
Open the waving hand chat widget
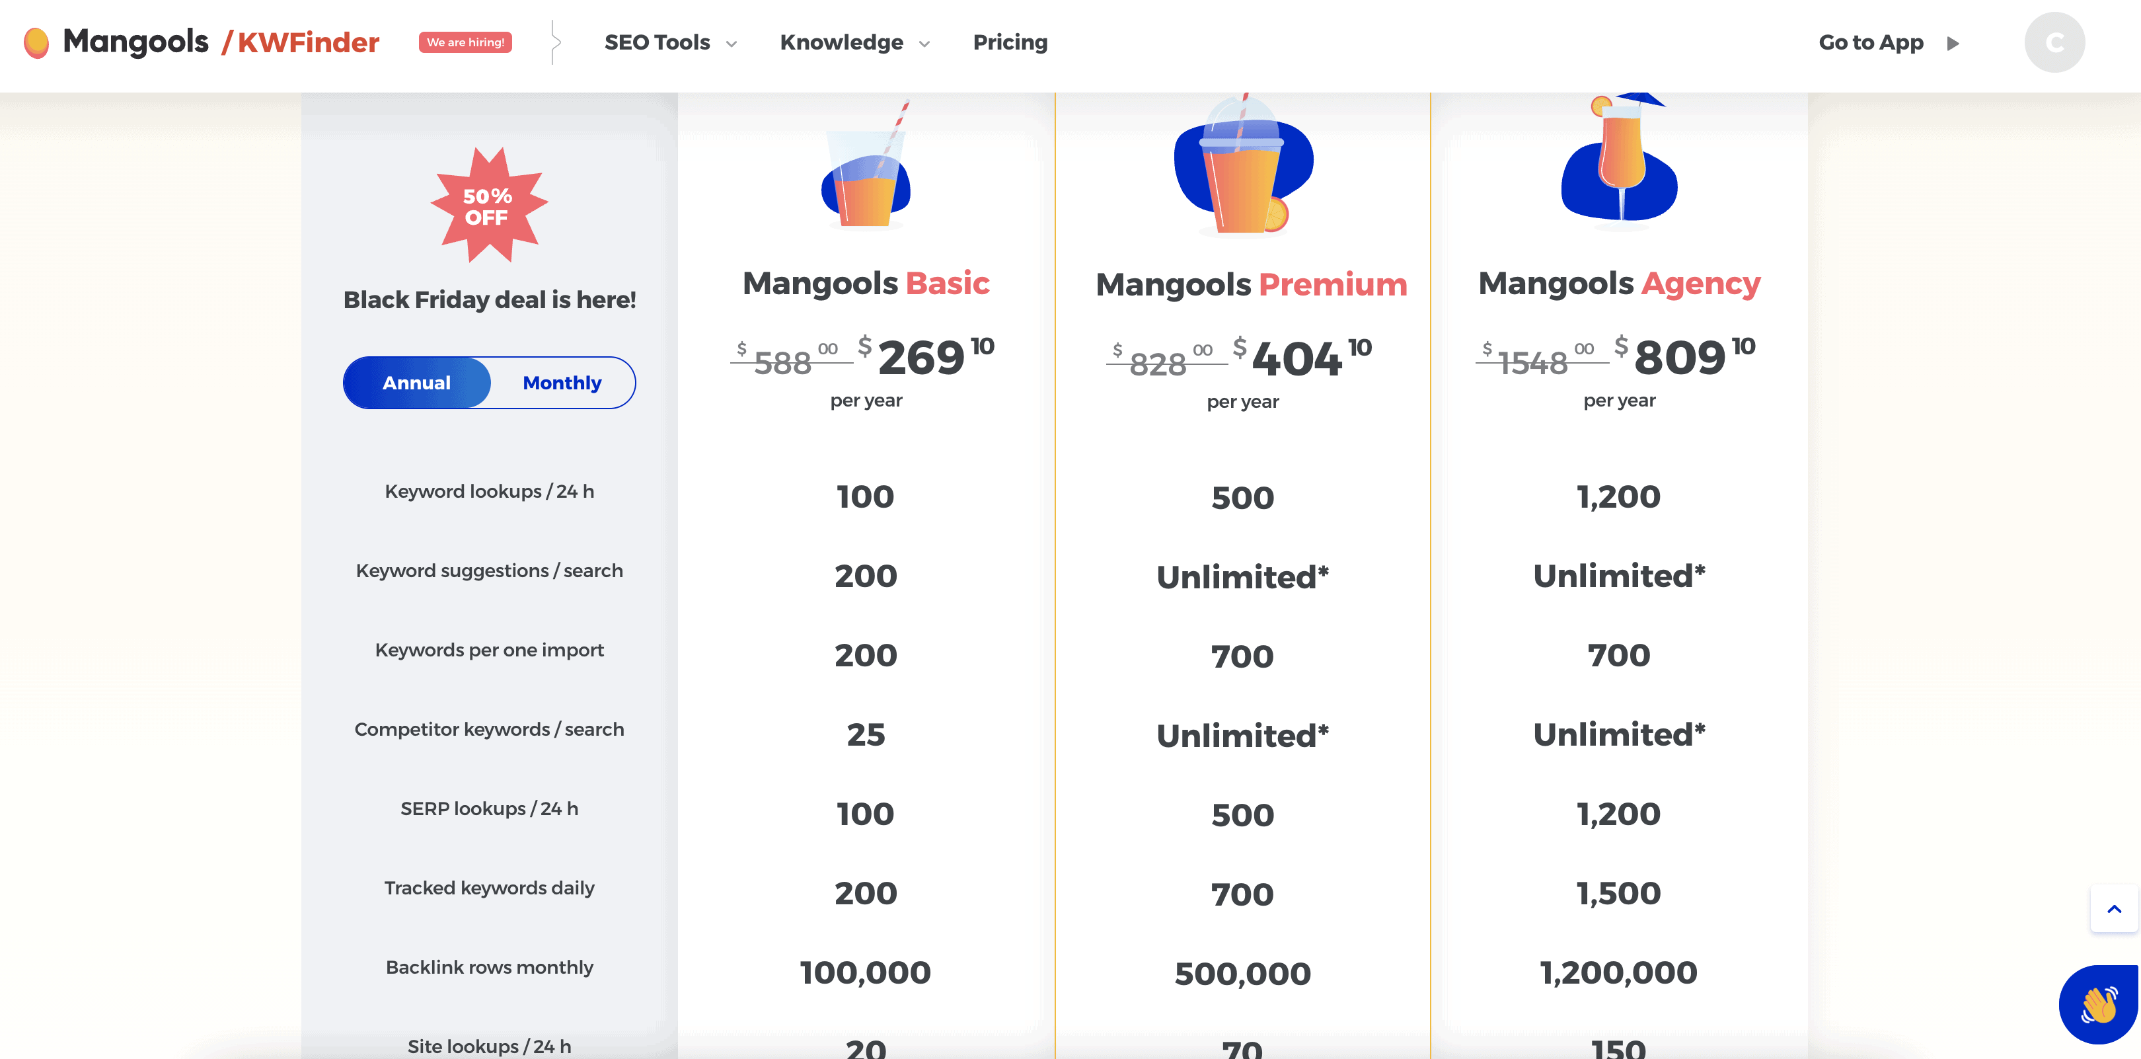pos(2099,1004)
